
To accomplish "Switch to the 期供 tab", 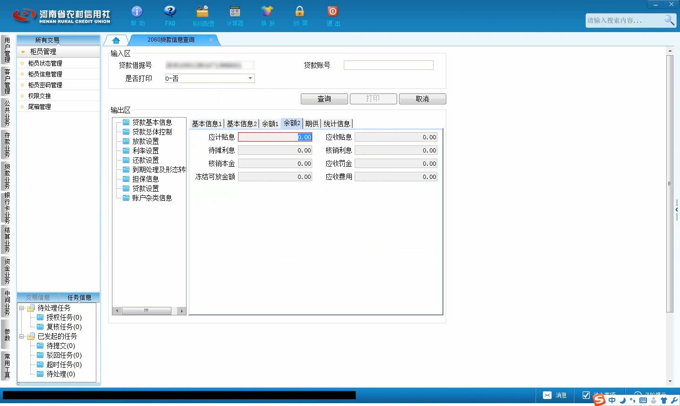I will (312, 124).
